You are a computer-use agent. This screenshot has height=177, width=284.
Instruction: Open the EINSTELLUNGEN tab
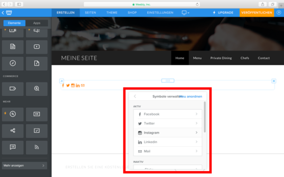click(160, 13)
